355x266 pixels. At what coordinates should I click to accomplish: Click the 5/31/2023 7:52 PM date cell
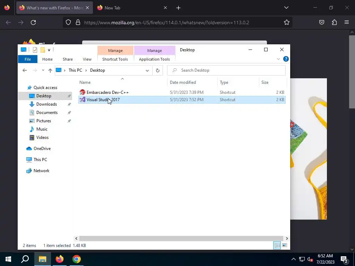[187, 99]
